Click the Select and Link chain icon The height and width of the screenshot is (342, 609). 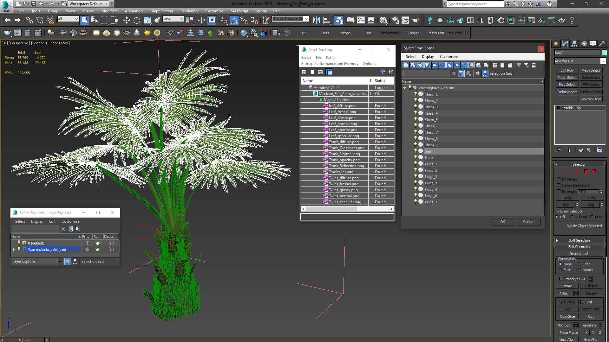[29, 20]
